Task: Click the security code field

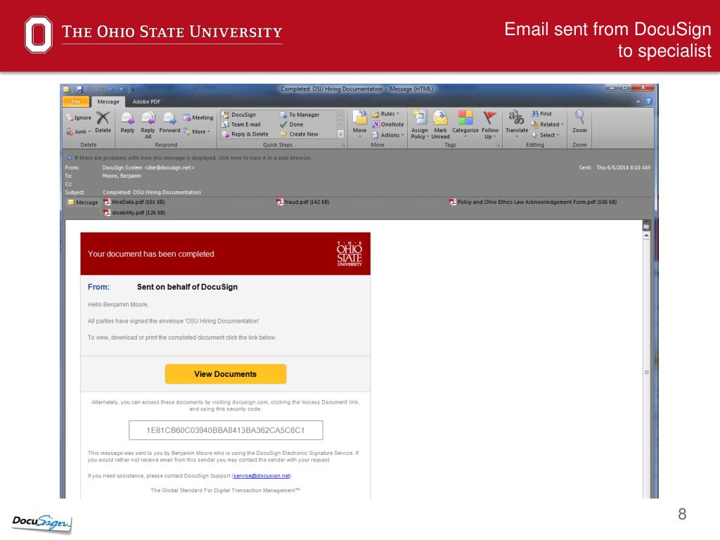Action: 226,430
